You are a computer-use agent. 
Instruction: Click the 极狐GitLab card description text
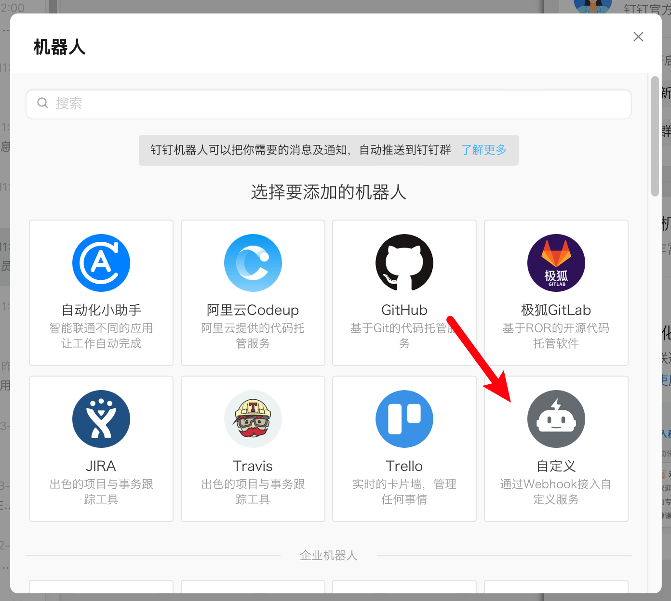point(556,336)
